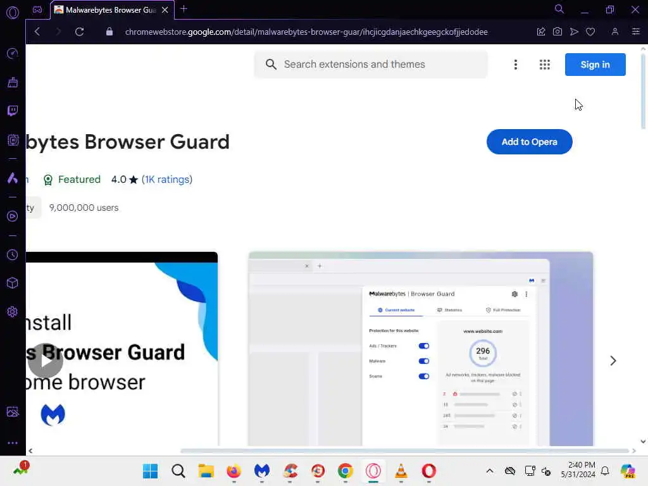The image size is (648, 486).
Task: Open File Explorer from taskbar
Action: click(x=206, y=471)
